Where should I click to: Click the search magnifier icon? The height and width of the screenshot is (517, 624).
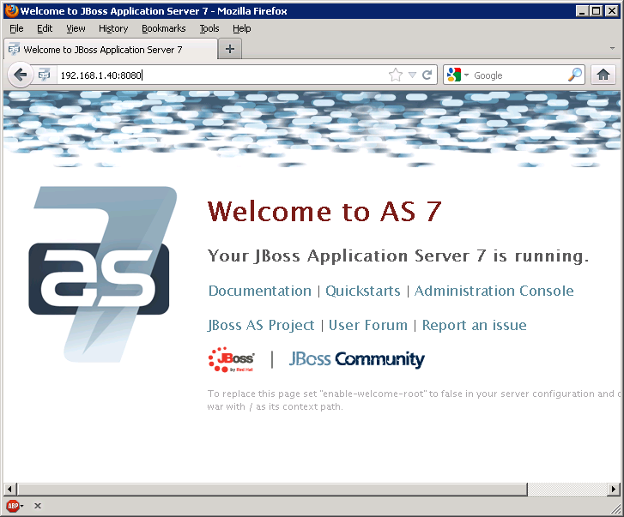(x=575, y=75)
